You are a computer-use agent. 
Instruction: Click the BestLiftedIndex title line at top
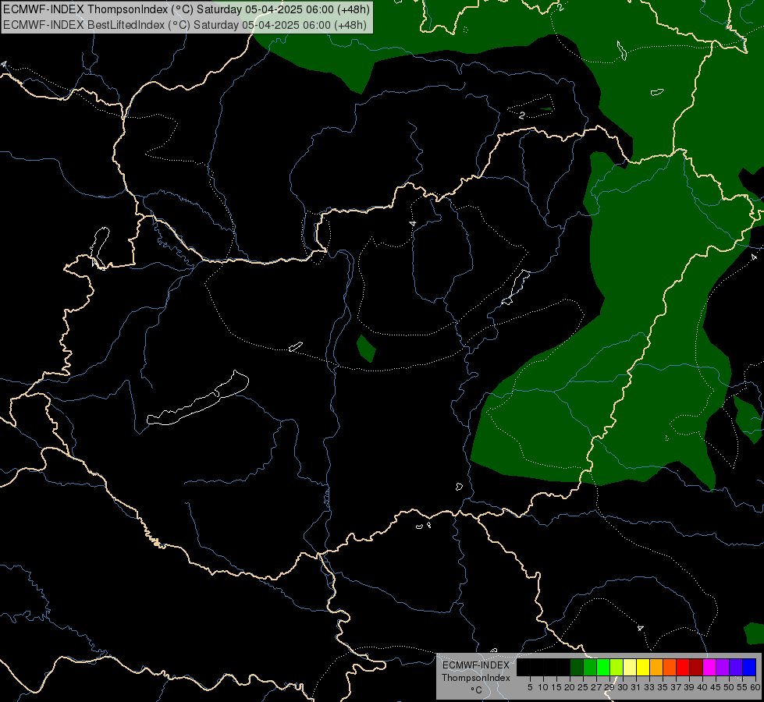click(185, 24)
